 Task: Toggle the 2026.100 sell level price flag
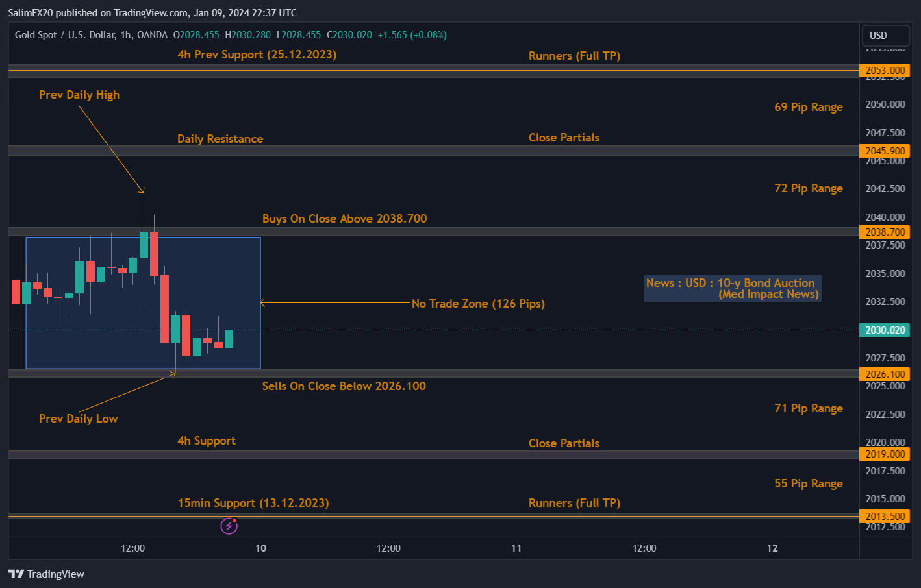pos(885,374)
